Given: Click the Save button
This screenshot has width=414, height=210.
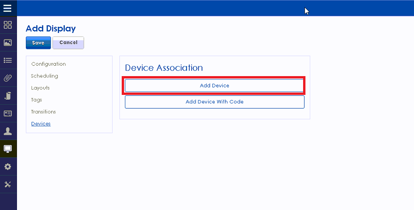Looking at the screenshot, I should pos(38,43).
